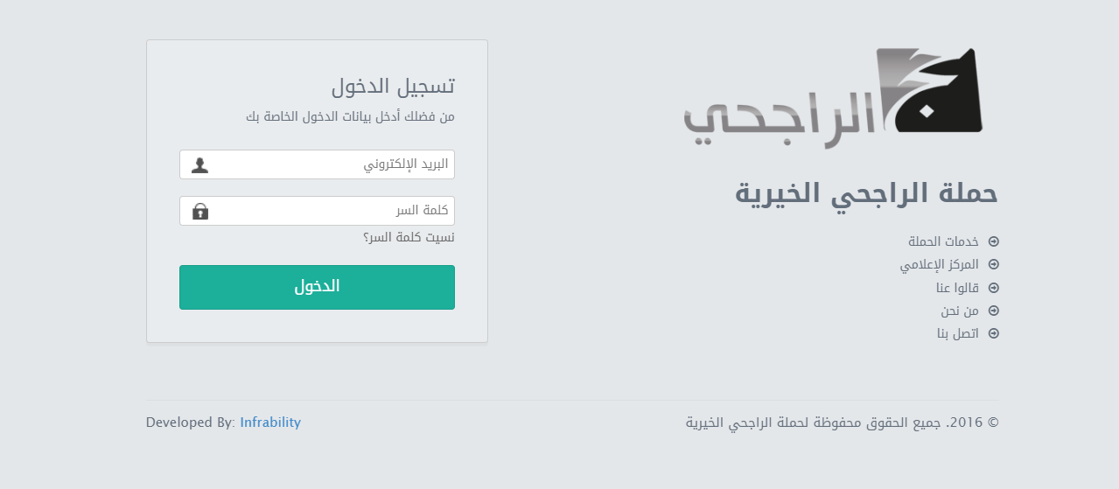Click the Al Rajhi horse logo
Viewport: 1119px width, 489px height.
833,97
